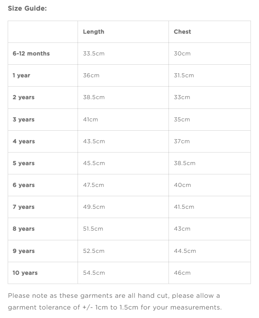Select the Chest column header
Screen dimensions: 259x318
tap(182, 32)
